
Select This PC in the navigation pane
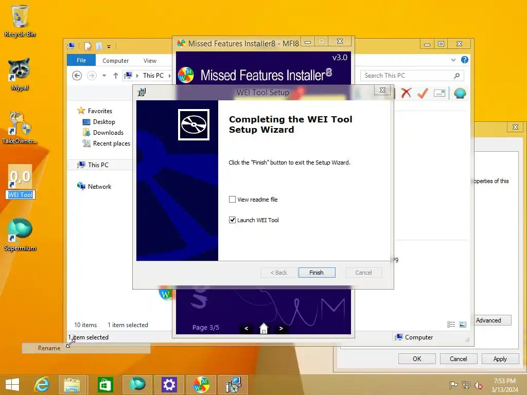coord(98,165)
